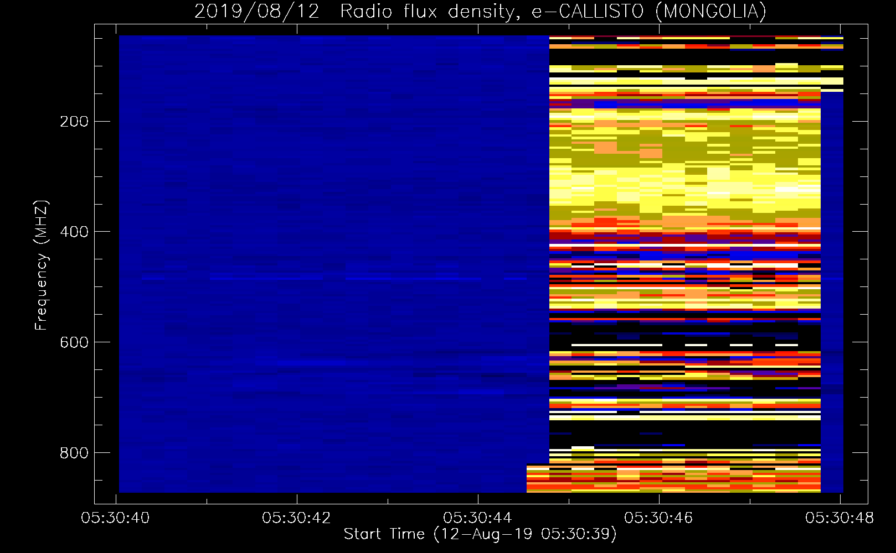Click the 400 frequency tick label
This screenshot has height=553, width=896.
pos(74,232)
